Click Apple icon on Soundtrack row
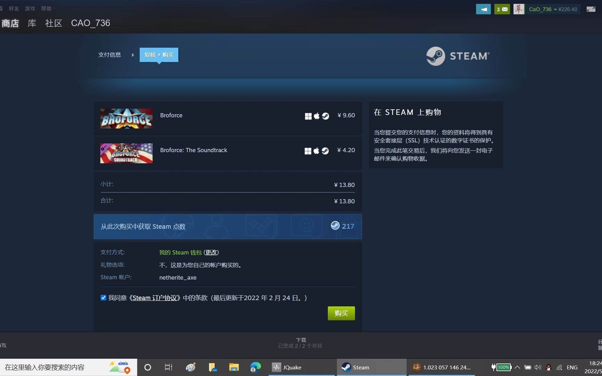 tap(316, 151)
